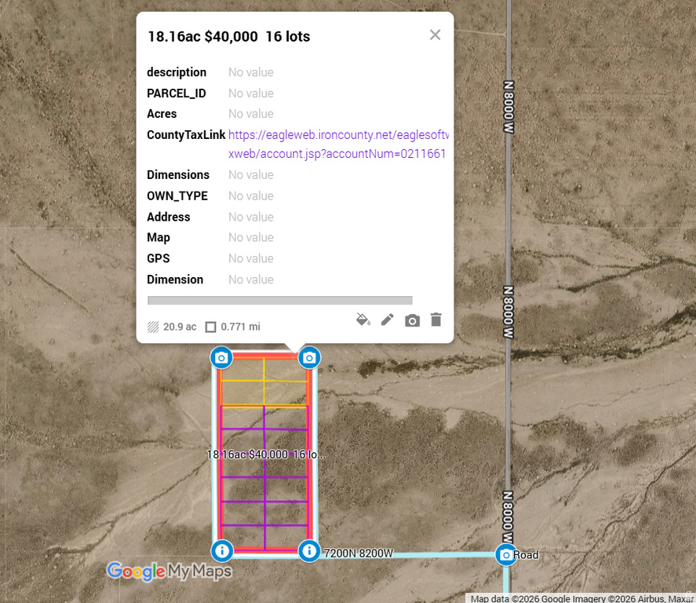
Task: Click the gray scrollbar inside the info card
Action: (279, 300)
